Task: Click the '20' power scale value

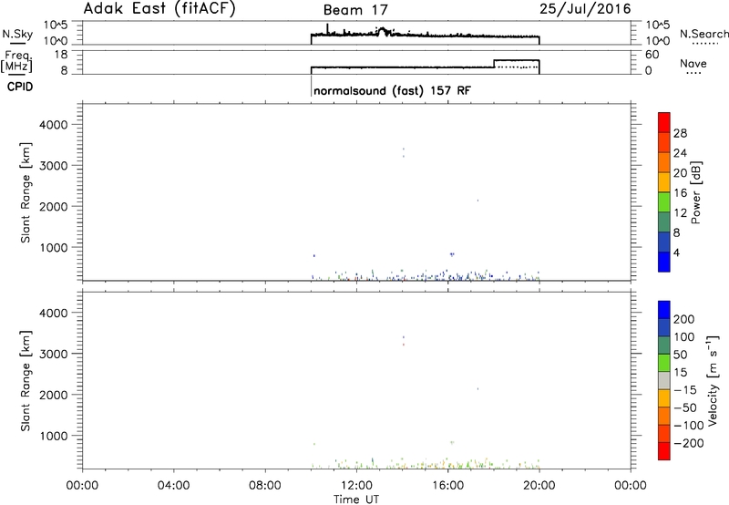Action: [680, 173]
